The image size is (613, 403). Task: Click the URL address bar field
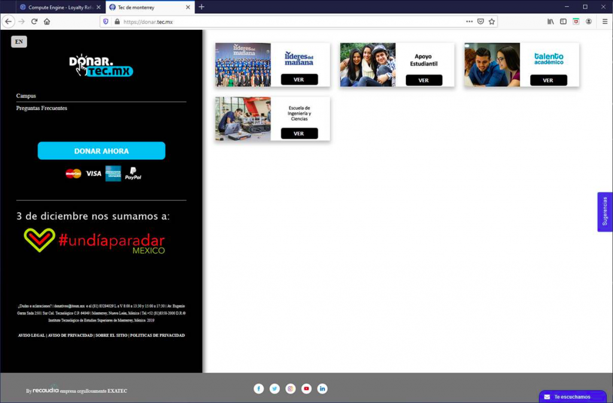287,22
